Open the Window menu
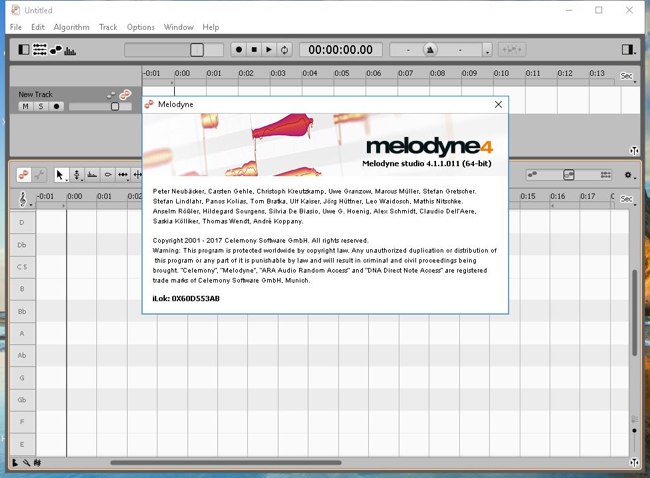This screenshot has height=478, width=650. tap(179, 27)
